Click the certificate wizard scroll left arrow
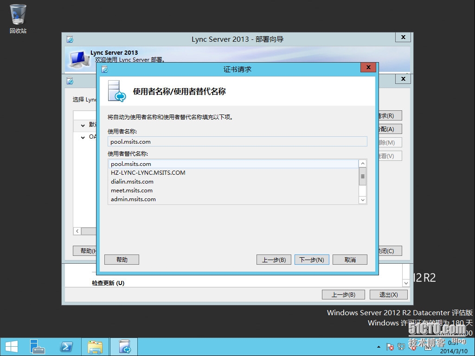The image size is (475, 356). (x=77, y=231)
